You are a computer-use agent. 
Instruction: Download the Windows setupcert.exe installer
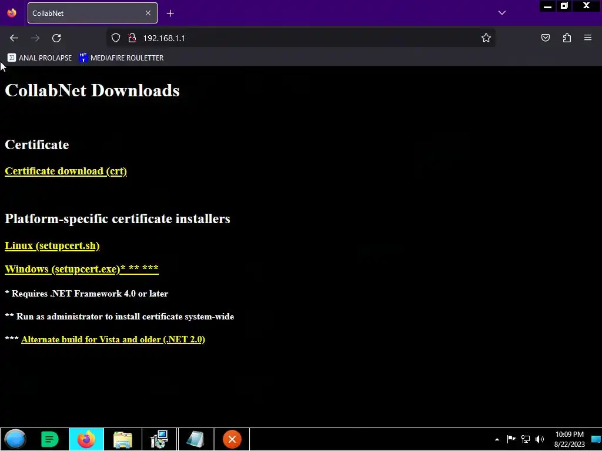81,269
